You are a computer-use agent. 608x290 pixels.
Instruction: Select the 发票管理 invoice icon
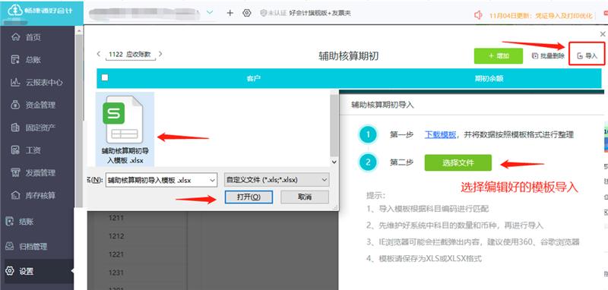[x=15, y=172]
